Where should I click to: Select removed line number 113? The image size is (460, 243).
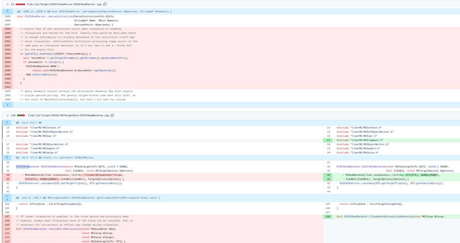click(8, 241)
